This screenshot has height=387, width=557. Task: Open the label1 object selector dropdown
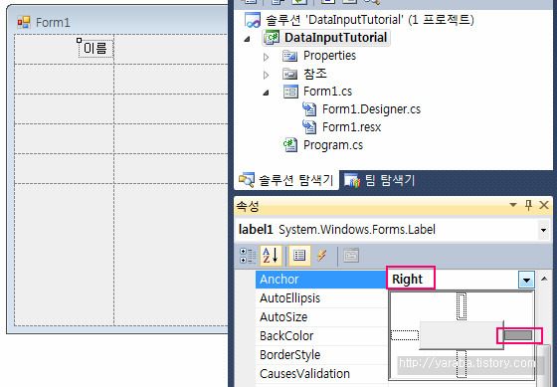coord(543,230)
